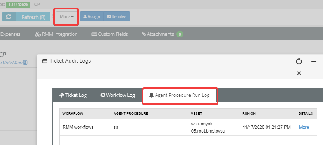Click the refresh arrows icon button
Image resolution: width=323 pixels, height=145 pixels.
pyautogui.click(x=9, y=17)
